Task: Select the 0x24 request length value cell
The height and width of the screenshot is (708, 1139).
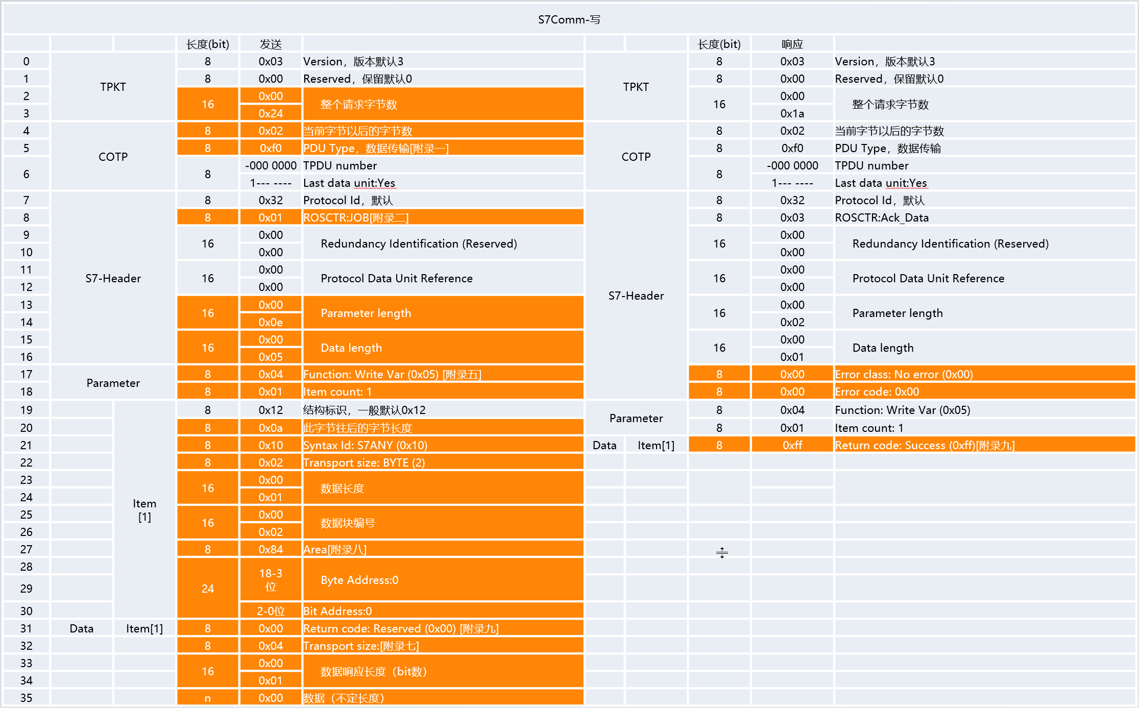Action: tap(271, 113)
